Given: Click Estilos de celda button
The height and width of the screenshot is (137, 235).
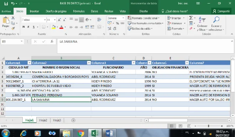Looking at the screenshot, I should tap(140, 28).
